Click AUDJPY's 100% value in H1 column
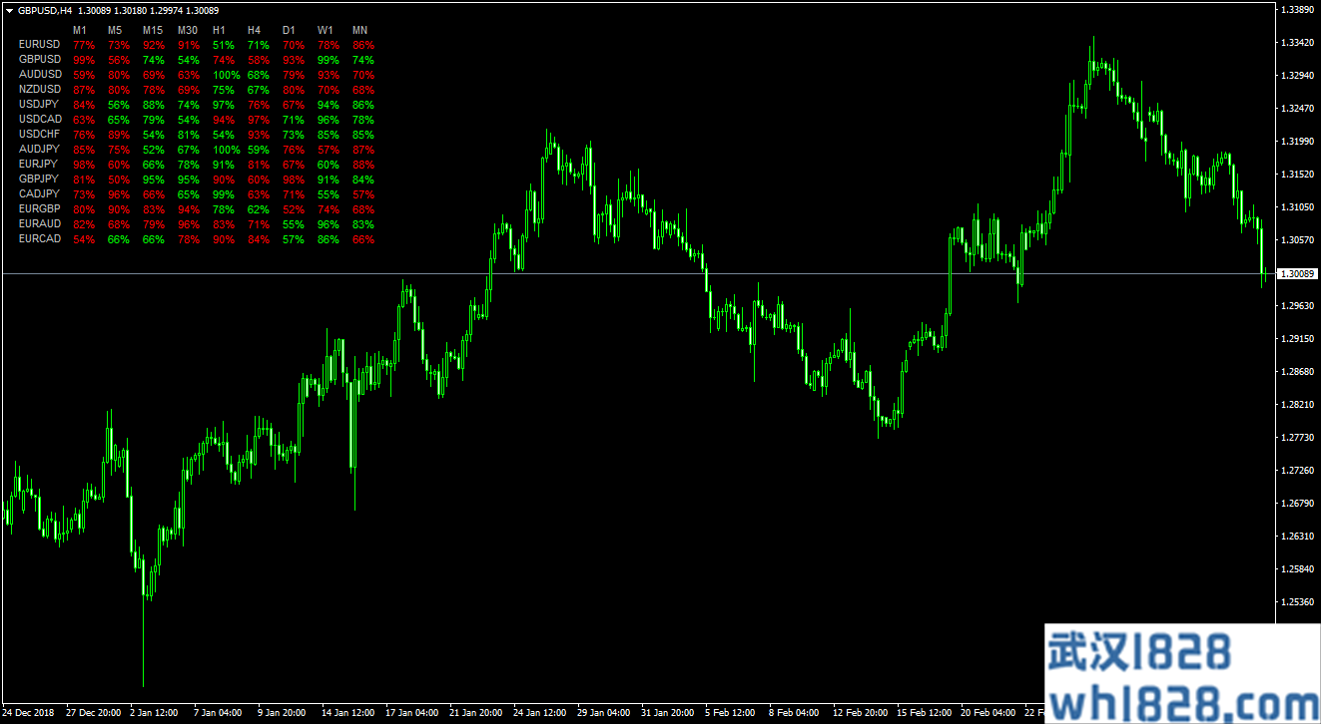Image resolution: width=1321 pixels, height=724 pixels. coord(227,150)
